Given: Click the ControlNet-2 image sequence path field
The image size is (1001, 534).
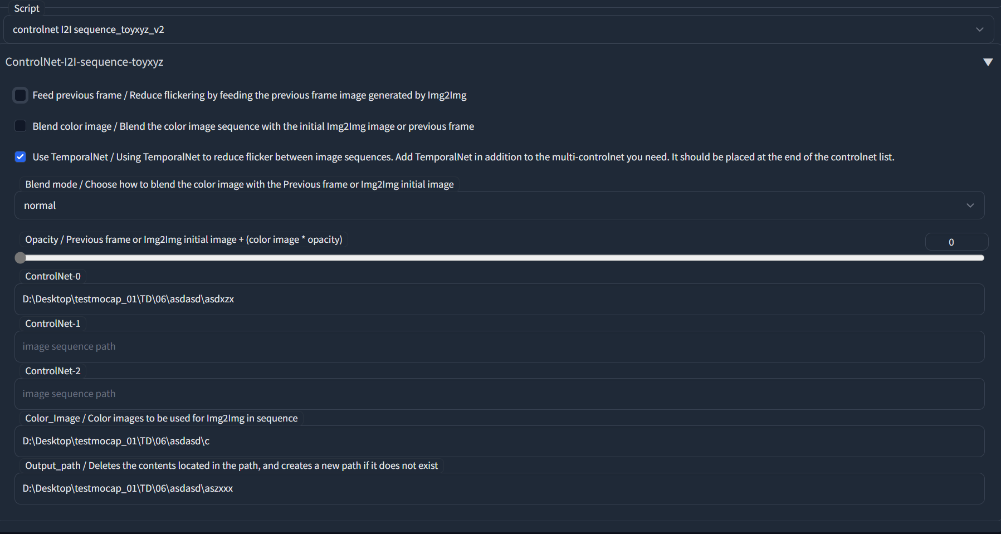Looking at the screenshot, I should click(499, 394).
